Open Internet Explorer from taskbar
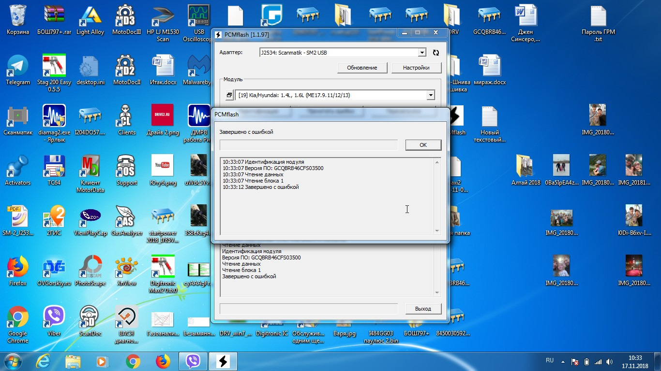Screen dimensions: 661x371 pyautogui.click(x=43, y=361)
